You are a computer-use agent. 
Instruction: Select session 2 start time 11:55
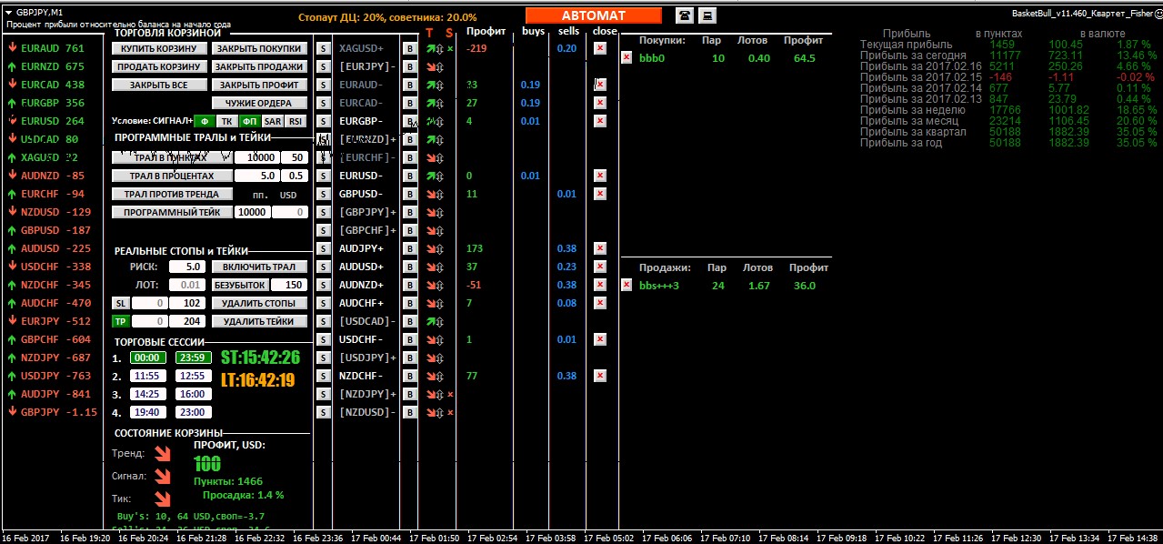tap(146, 376)
